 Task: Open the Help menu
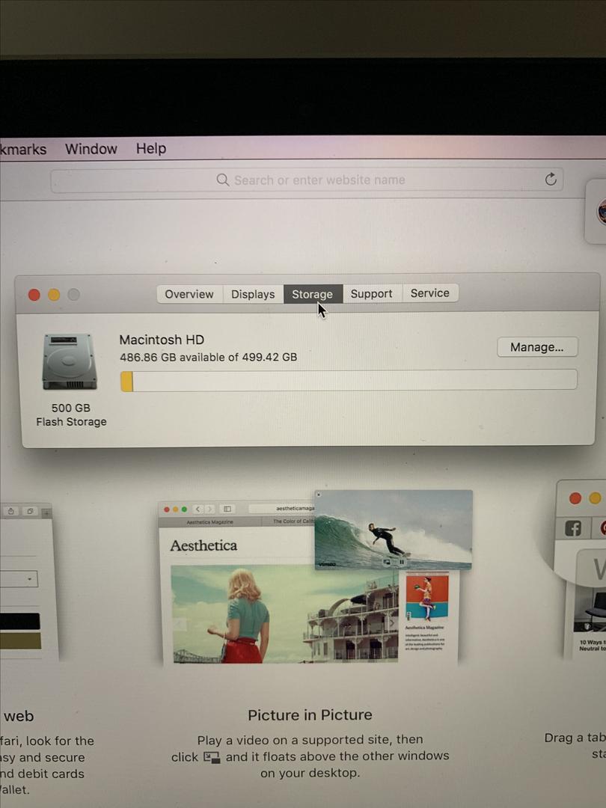(151, 149)
